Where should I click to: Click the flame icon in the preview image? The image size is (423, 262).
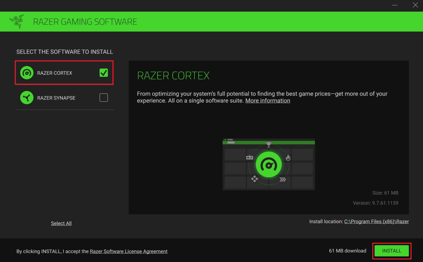tap(288, 157)
